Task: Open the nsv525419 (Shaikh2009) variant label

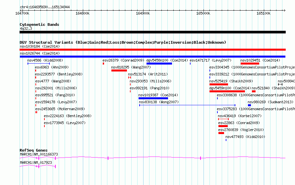Action: tap(231, 81)
